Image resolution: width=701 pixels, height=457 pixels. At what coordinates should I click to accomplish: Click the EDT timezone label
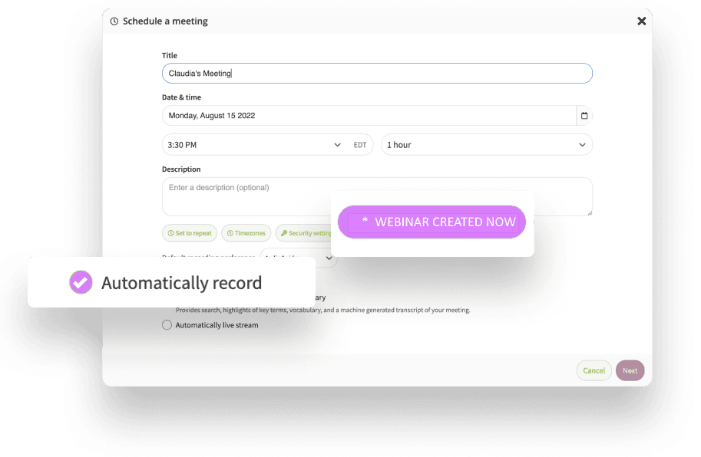point(360,145)
